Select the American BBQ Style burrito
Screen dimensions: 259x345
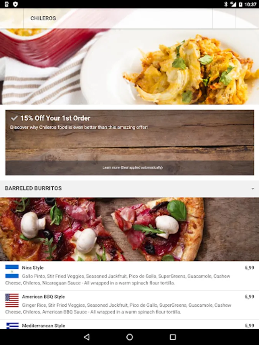coord(130,305)
